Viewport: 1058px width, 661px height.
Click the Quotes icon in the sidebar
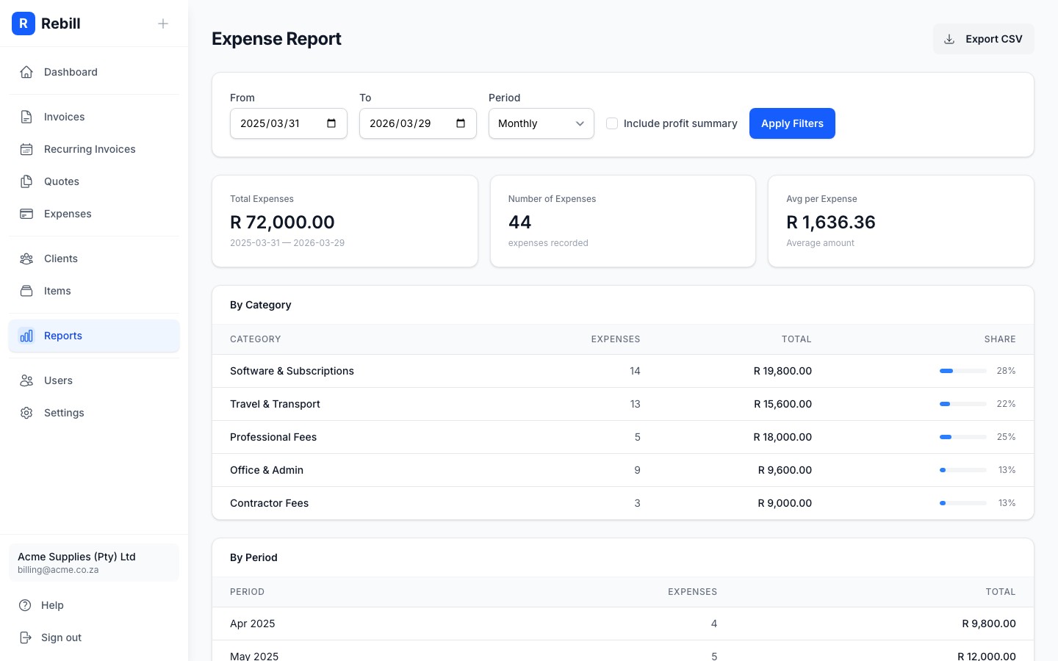[x=26, y=181]
